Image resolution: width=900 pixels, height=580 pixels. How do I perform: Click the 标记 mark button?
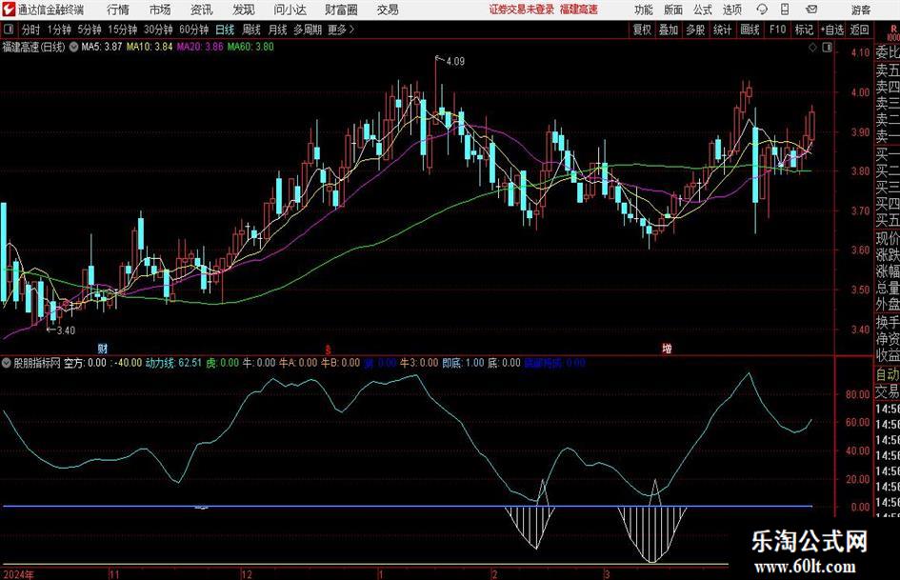pos(804,30)
